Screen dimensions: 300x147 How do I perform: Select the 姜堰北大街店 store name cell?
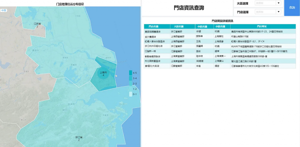tap(157, 66)
